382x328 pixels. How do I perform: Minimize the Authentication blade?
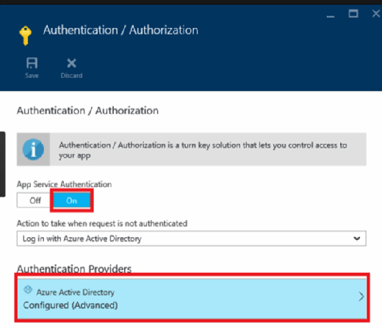click(331, 16)
